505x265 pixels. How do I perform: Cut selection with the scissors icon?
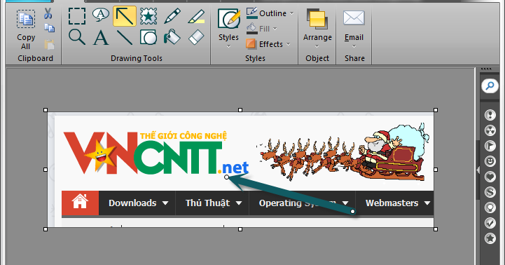48,13
